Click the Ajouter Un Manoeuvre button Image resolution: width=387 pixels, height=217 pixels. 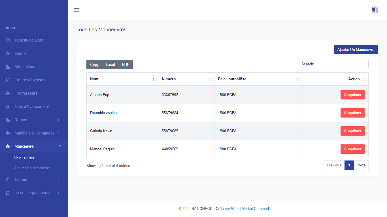(356, 50)
